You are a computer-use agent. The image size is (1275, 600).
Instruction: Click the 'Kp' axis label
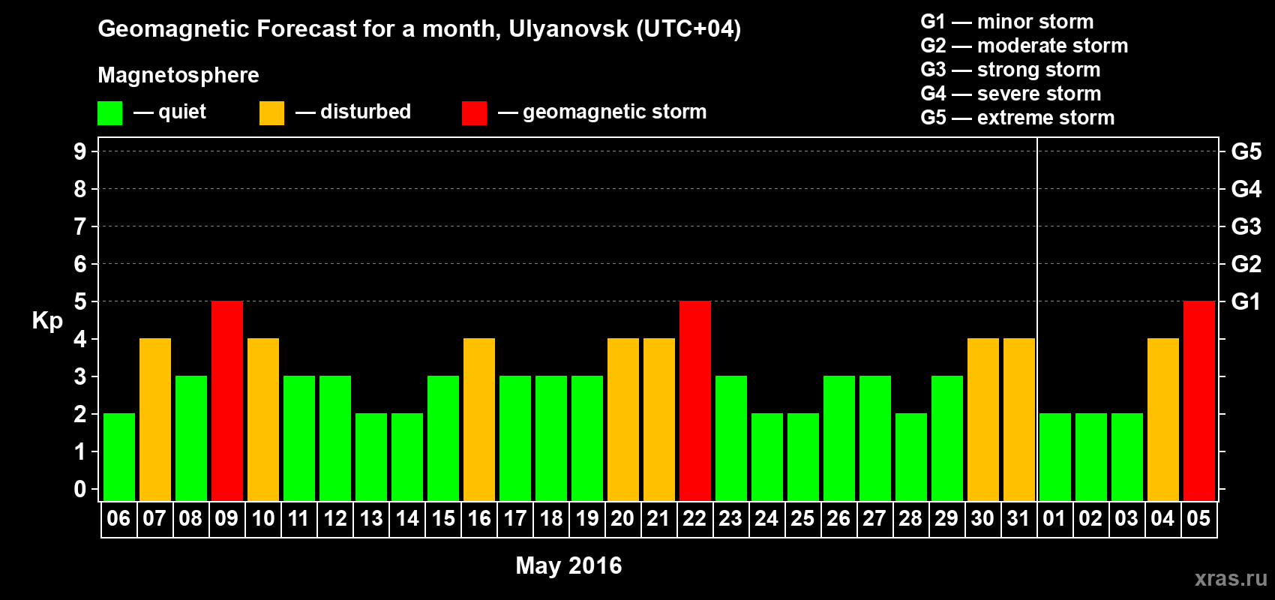[47, 321]
